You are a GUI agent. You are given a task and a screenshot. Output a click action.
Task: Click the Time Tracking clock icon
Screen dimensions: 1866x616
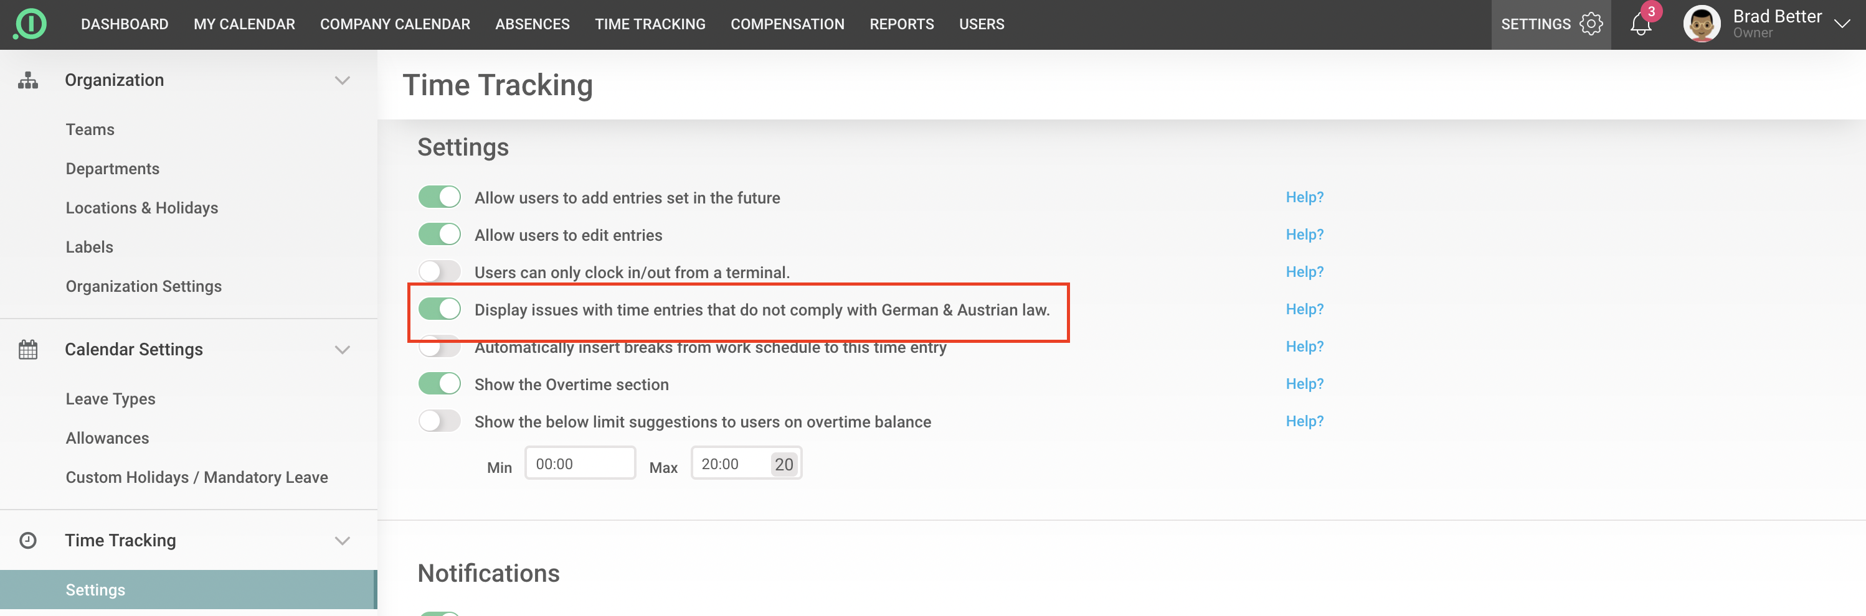pos(27,541)
